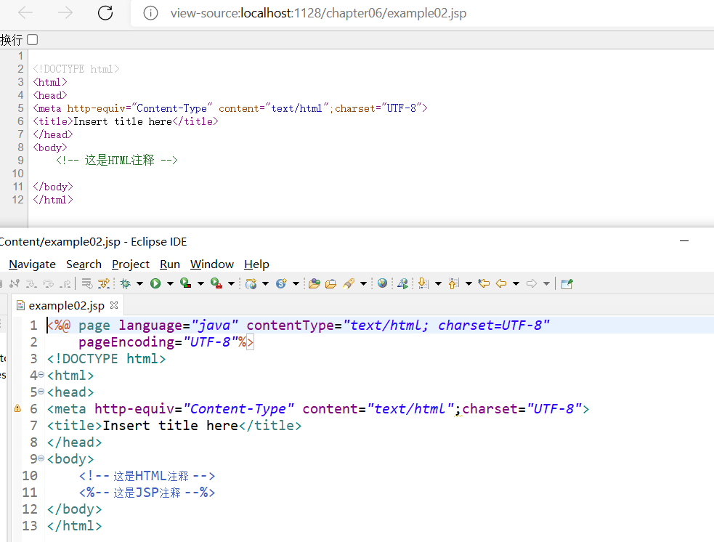Screen dimensions: 714x542
Task: Click the Run on Server icon
Action: coord(402,284)
